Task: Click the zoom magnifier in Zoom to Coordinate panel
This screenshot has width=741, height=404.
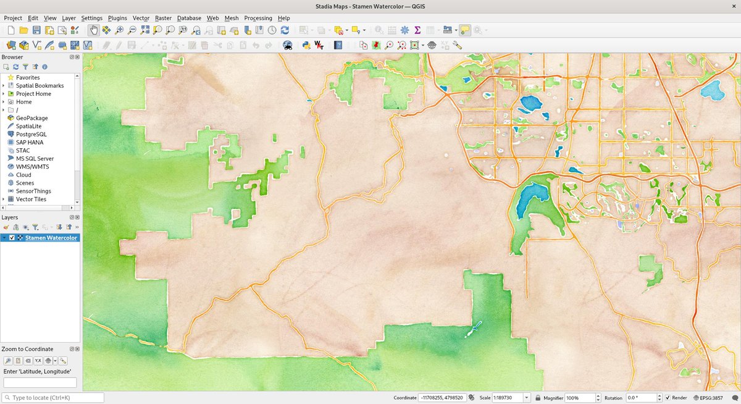Action: (8, 361)
